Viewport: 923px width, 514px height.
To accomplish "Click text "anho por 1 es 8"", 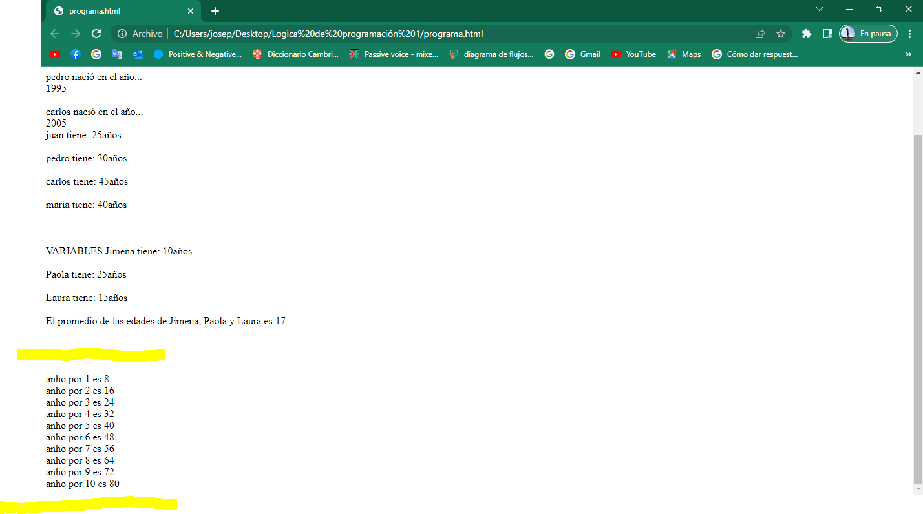I will [78, 379].
